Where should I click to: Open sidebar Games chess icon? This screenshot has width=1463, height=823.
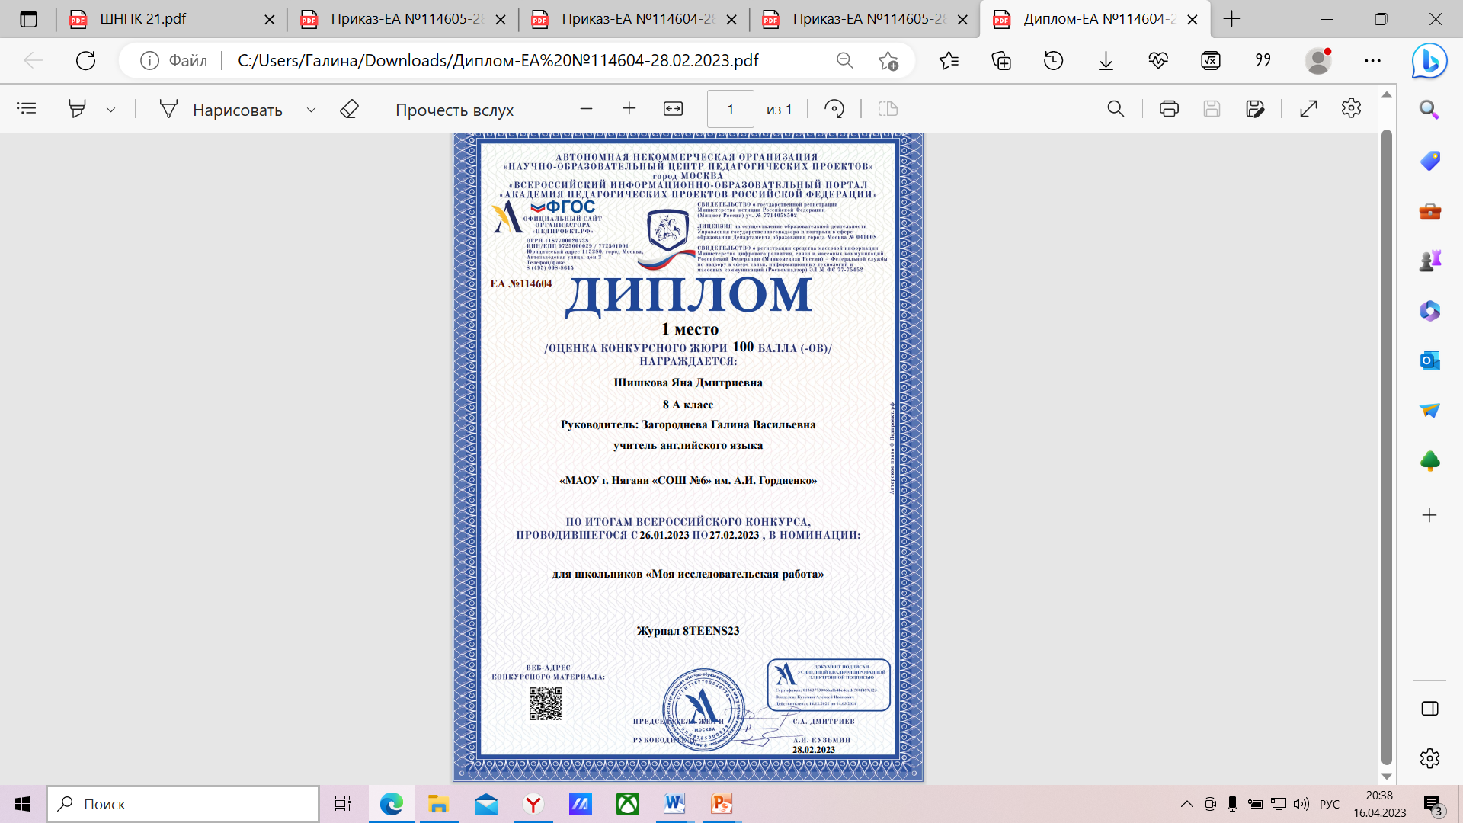click(1429, 261)
